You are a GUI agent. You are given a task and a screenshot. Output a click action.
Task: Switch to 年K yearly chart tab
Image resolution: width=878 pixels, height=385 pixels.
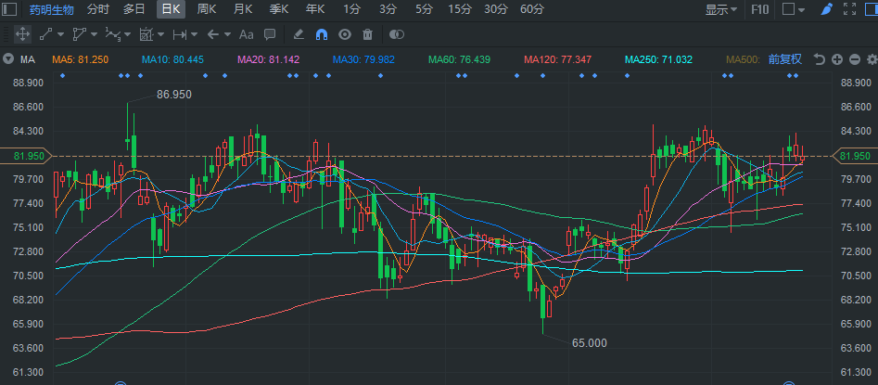(314, 9)
